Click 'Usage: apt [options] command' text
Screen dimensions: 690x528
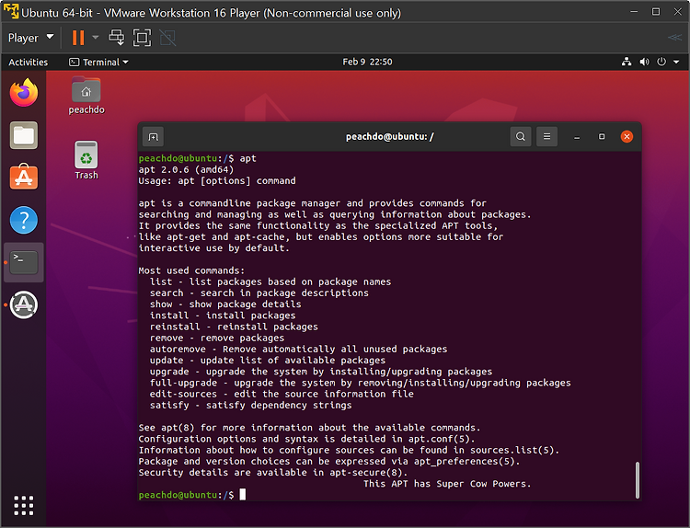click(x=217, y=181)
